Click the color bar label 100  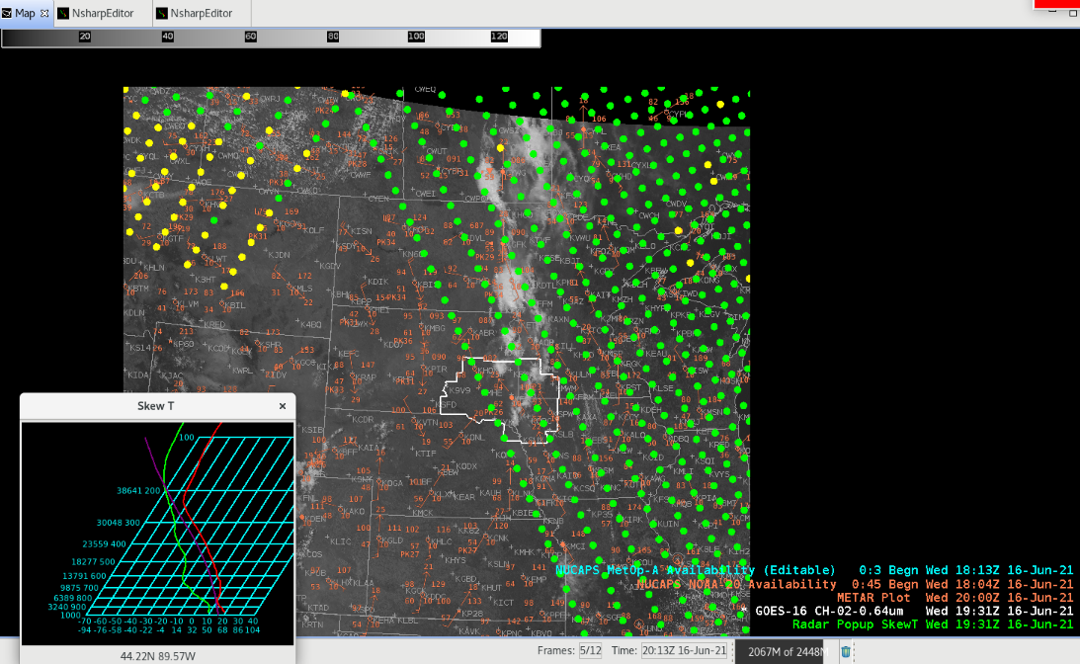[x=416, y=37]
